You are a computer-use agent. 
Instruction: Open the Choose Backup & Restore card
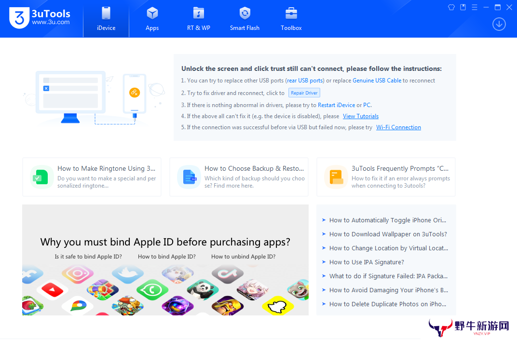tap(239, 177)
